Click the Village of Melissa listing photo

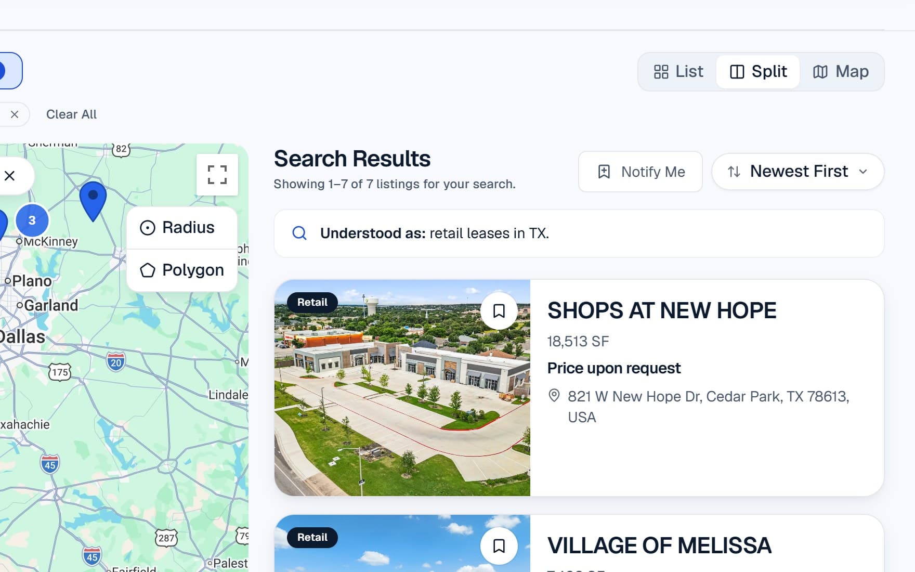click(402, 544)
